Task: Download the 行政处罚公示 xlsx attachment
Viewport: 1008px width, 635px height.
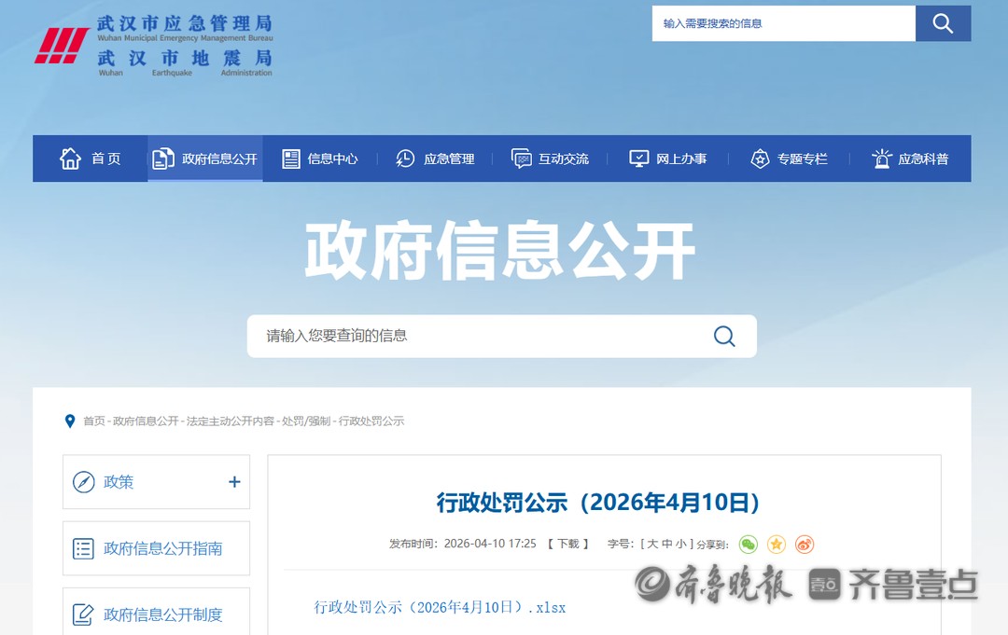Action: (440, 608)
